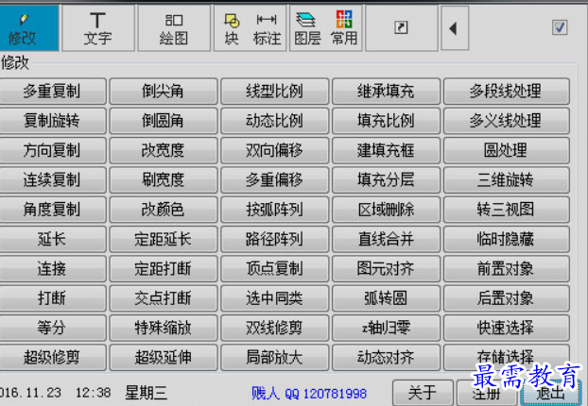
Task: Click the 交点打断 button
Action: click(x=164, y=298)
